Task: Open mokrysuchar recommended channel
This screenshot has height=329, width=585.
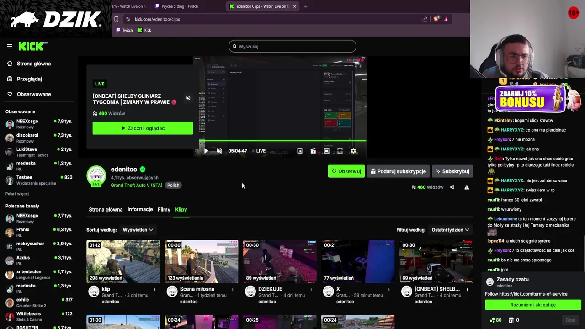Action: [39, 246]
